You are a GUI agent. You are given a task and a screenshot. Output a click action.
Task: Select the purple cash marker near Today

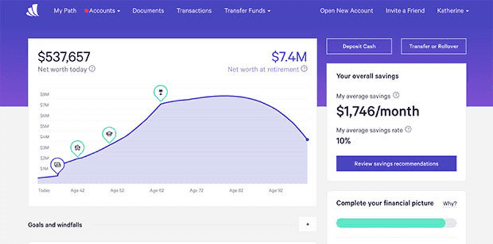(57, 166)
